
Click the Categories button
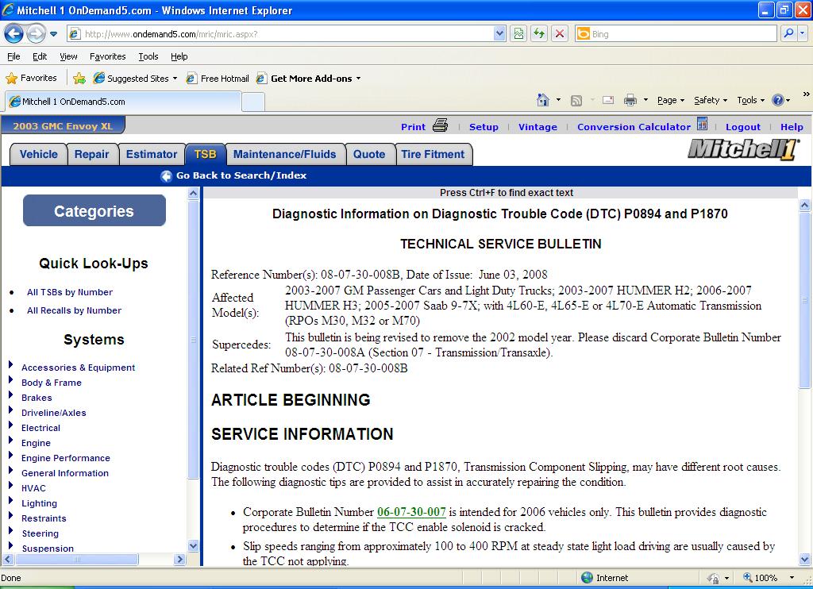click(x=94, y=210)
